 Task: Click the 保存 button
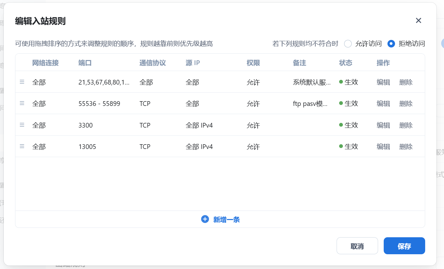tap(404, 246)
